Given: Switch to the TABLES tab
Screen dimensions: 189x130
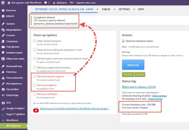Looking at the screenshot, I should click(106, 9).
